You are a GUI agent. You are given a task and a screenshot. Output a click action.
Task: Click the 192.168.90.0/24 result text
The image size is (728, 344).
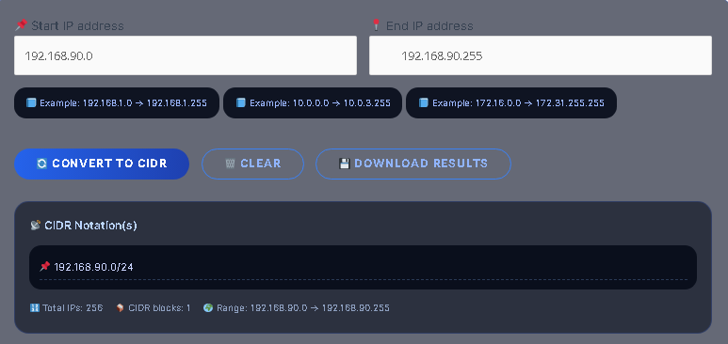94,267
